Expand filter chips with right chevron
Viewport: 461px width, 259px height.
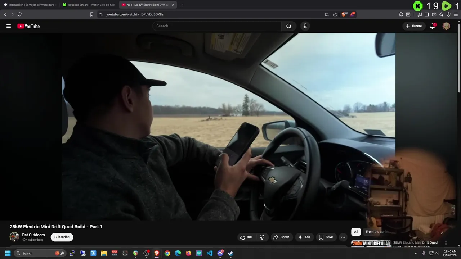(x=442, y=232)
